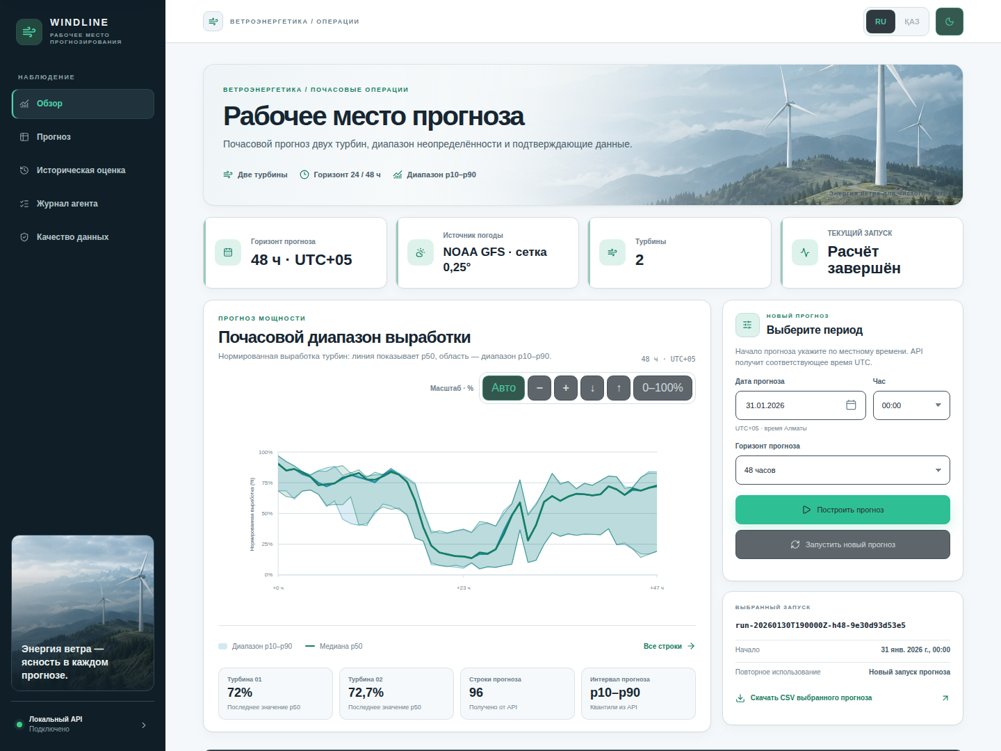Click the Энергия ветра sidebar image card
Screen dimensions: 1001x751
(x=83, y=613)
